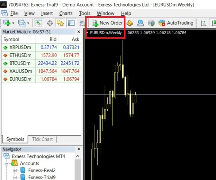This screenshot has height=180, width=216.
Task: Open the Help menu
Action: pos(126,14)
